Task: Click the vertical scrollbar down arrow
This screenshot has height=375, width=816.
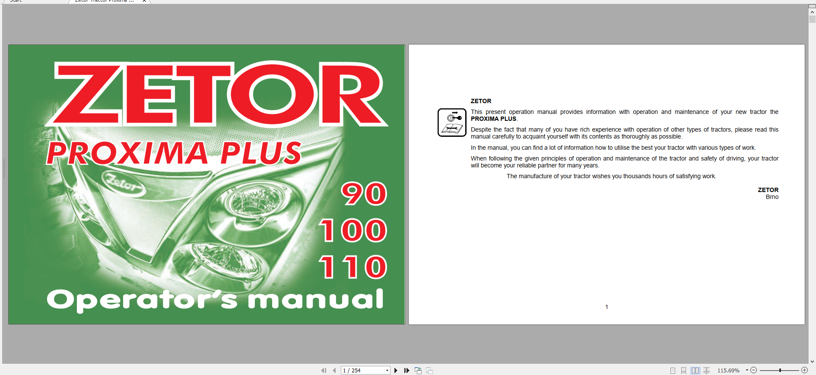Action: coord(812,362)
